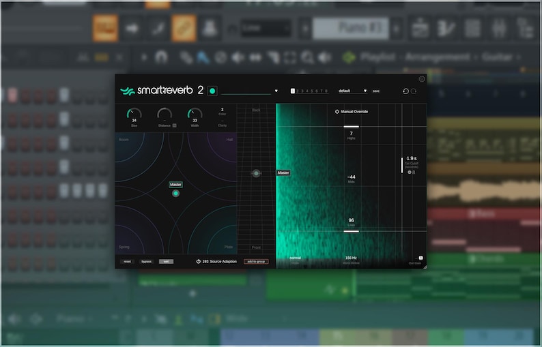Viewport: 542px width, 347px height.
Task: Click the reset button
Action: (x=127, y=262)
